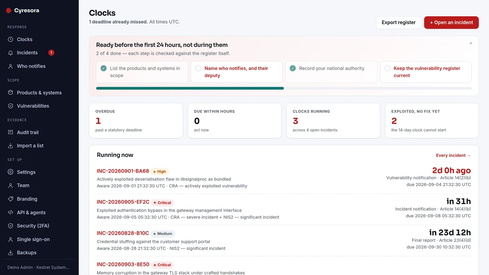Click the Security (2FA) shield icon
The height and width of the screenshot is (275, 489).
click(x=11, y=226)
